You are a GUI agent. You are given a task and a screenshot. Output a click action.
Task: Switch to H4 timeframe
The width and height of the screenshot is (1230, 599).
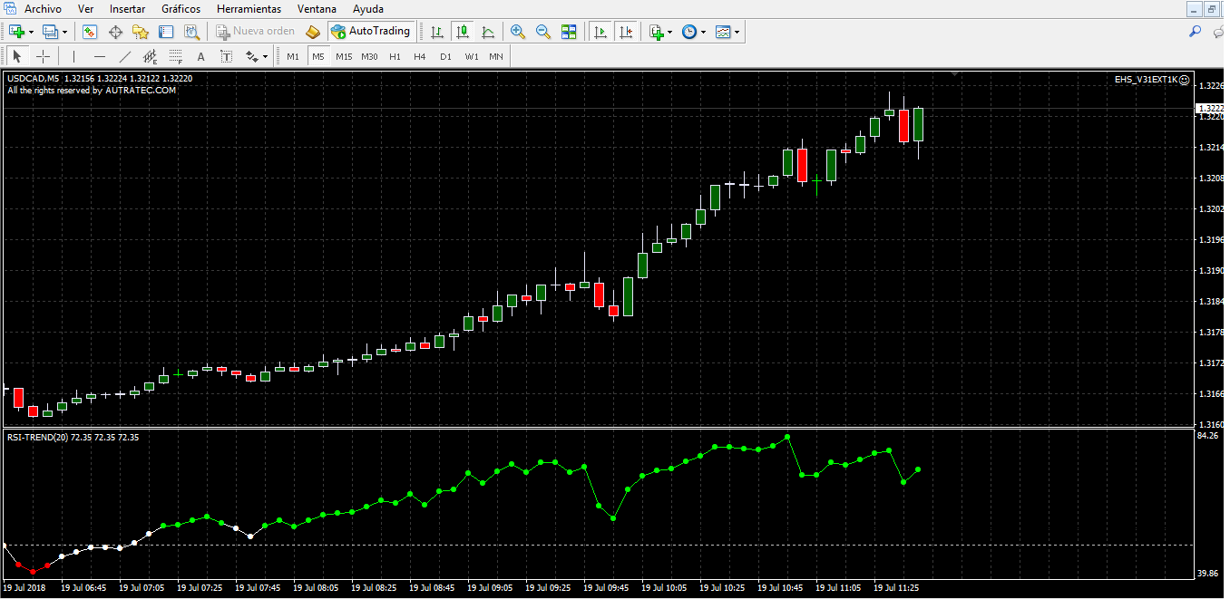(x=420, y=56)
